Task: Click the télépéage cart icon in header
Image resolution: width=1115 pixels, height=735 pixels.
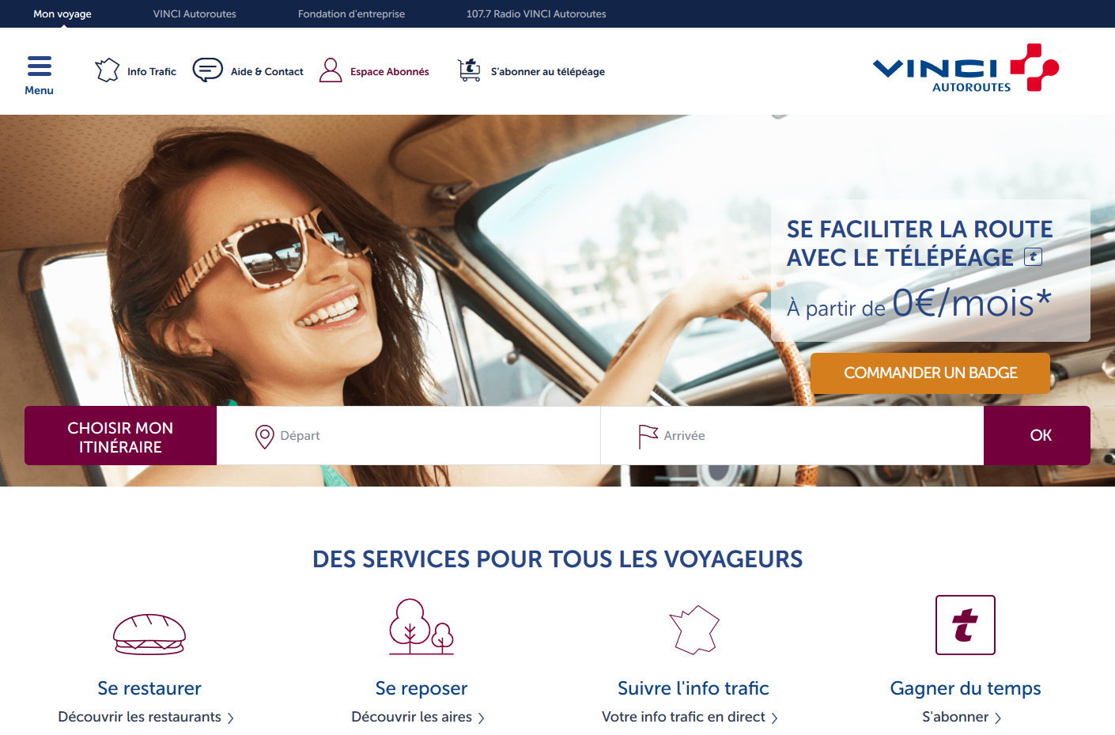Action: coord(469,70)
